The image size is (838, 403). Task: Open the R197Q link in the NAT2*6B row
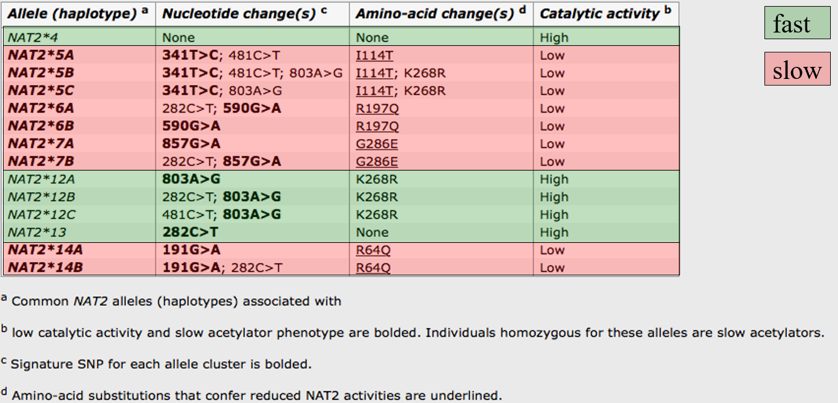coord(377,127)
